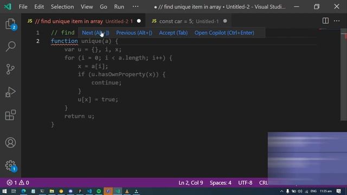
Task: Show Next Copilot suggestion (Alt+])
Action: [95, 32]
